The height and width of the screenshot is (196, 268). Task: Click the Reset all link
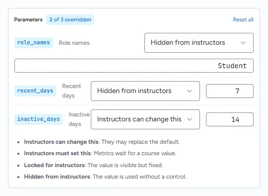[243, 19]
